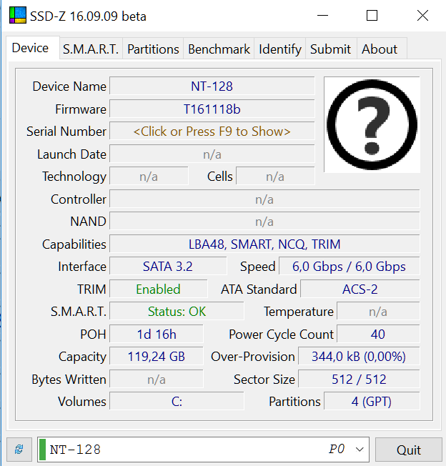Select the Identify tab
Image resolution: width=446 pixels, height=466 pixels.
point(280,49)
